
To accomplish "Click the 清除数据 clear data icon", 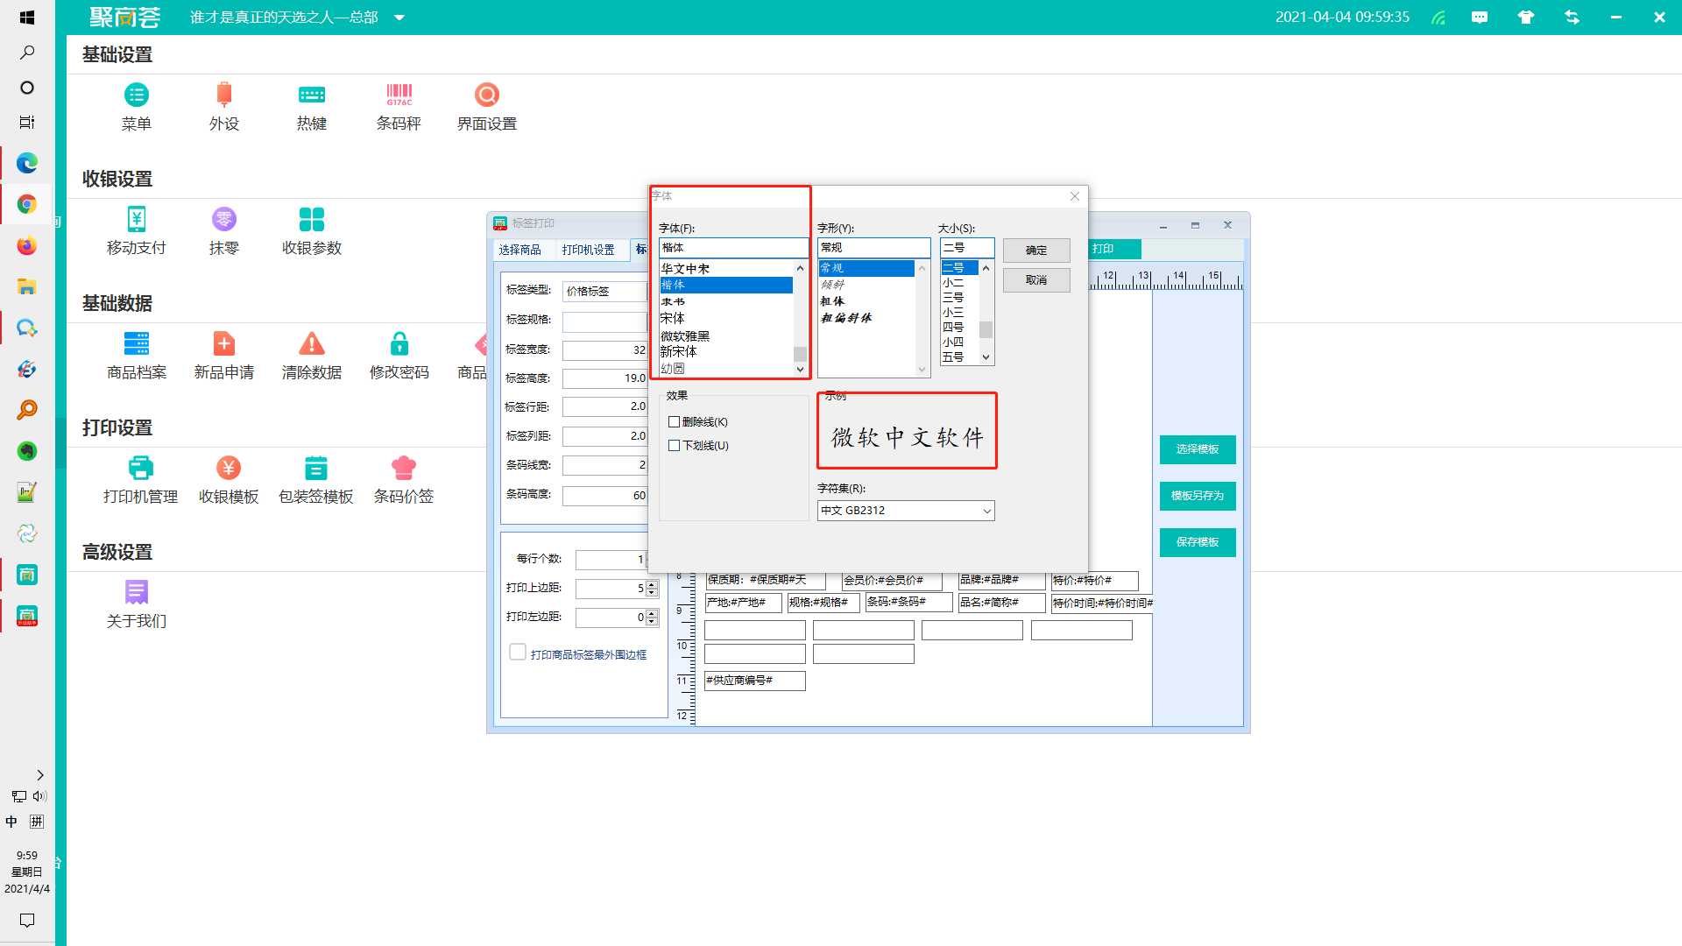I will click(311, 344).
